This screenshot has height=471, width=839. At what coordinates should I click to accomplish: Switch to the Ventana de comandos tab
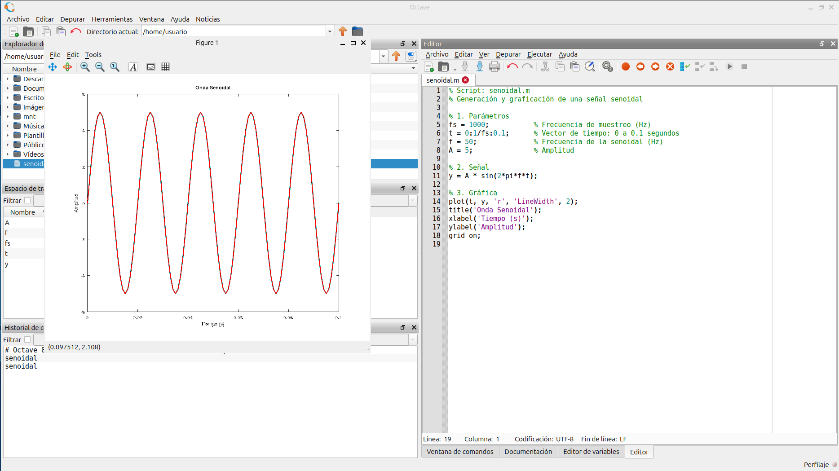click(460, 452)
